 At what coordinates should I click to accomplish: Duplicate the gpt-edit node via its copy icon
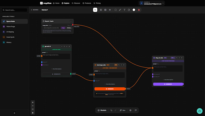[64, 46]
